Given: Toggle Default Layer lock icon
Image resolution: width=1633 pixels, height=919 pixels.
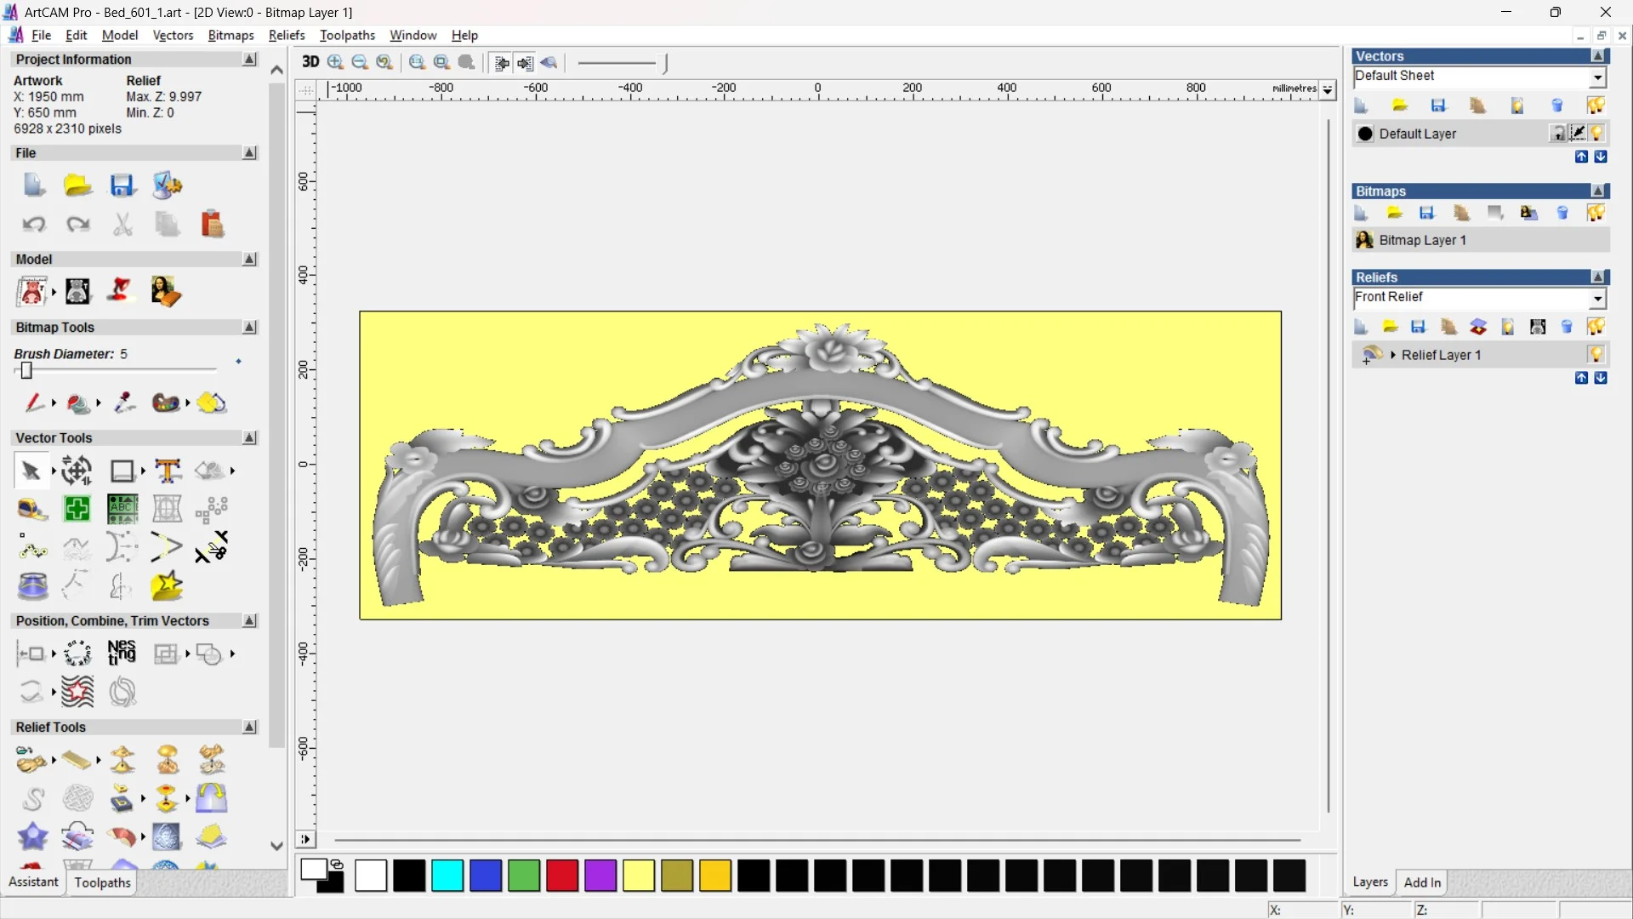Looking at the screenshot, I should (1557, 134).
